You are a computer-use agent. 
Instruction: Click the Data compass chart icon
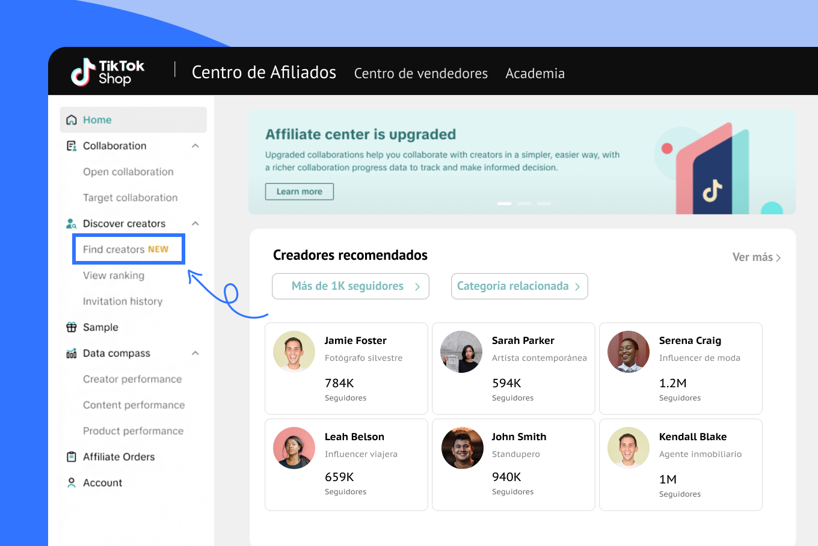pyautogui.click(x=72, y=354)
